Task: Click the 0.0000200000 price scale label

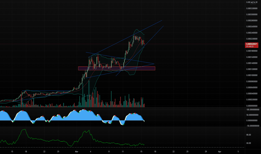Action: tap(252, 100)
